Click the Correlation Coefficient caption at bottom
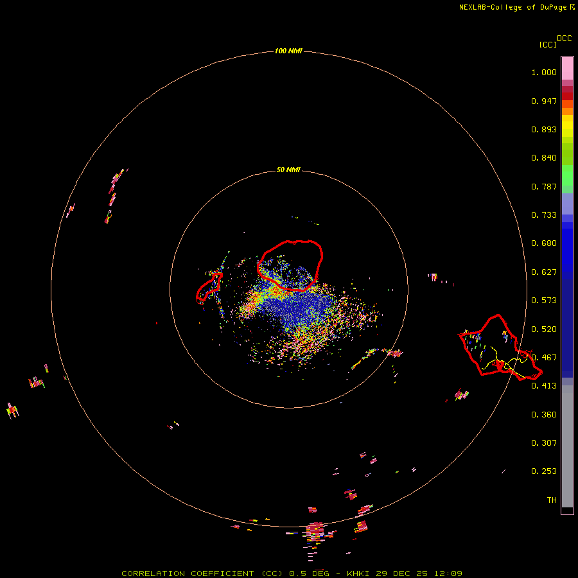 pyautogui.click(x=292, y=574)
